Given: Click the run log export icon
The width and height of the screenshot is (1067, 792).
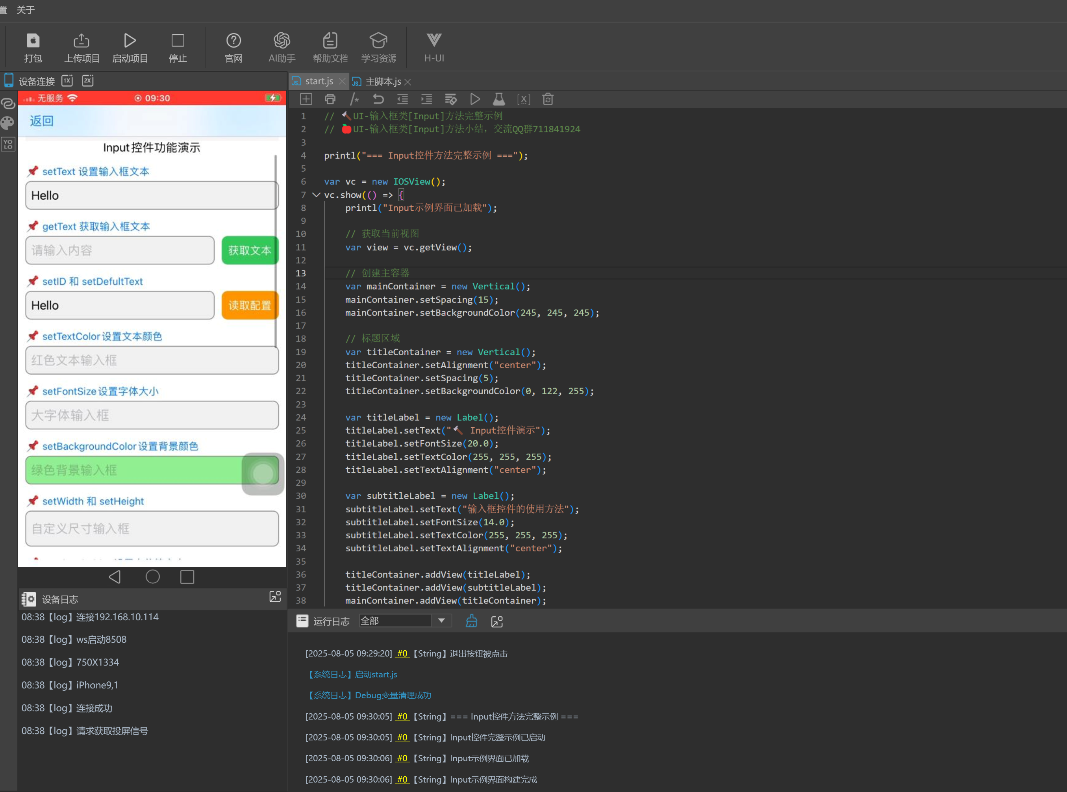Looking at the screenshot, I should pyautogui.click(x=497, y=622).
